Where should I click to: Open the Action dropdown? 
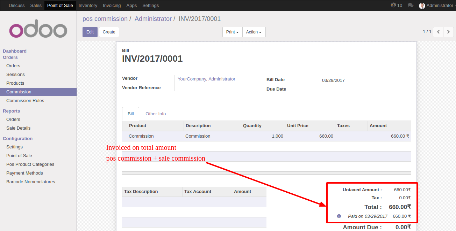point(254,32)
